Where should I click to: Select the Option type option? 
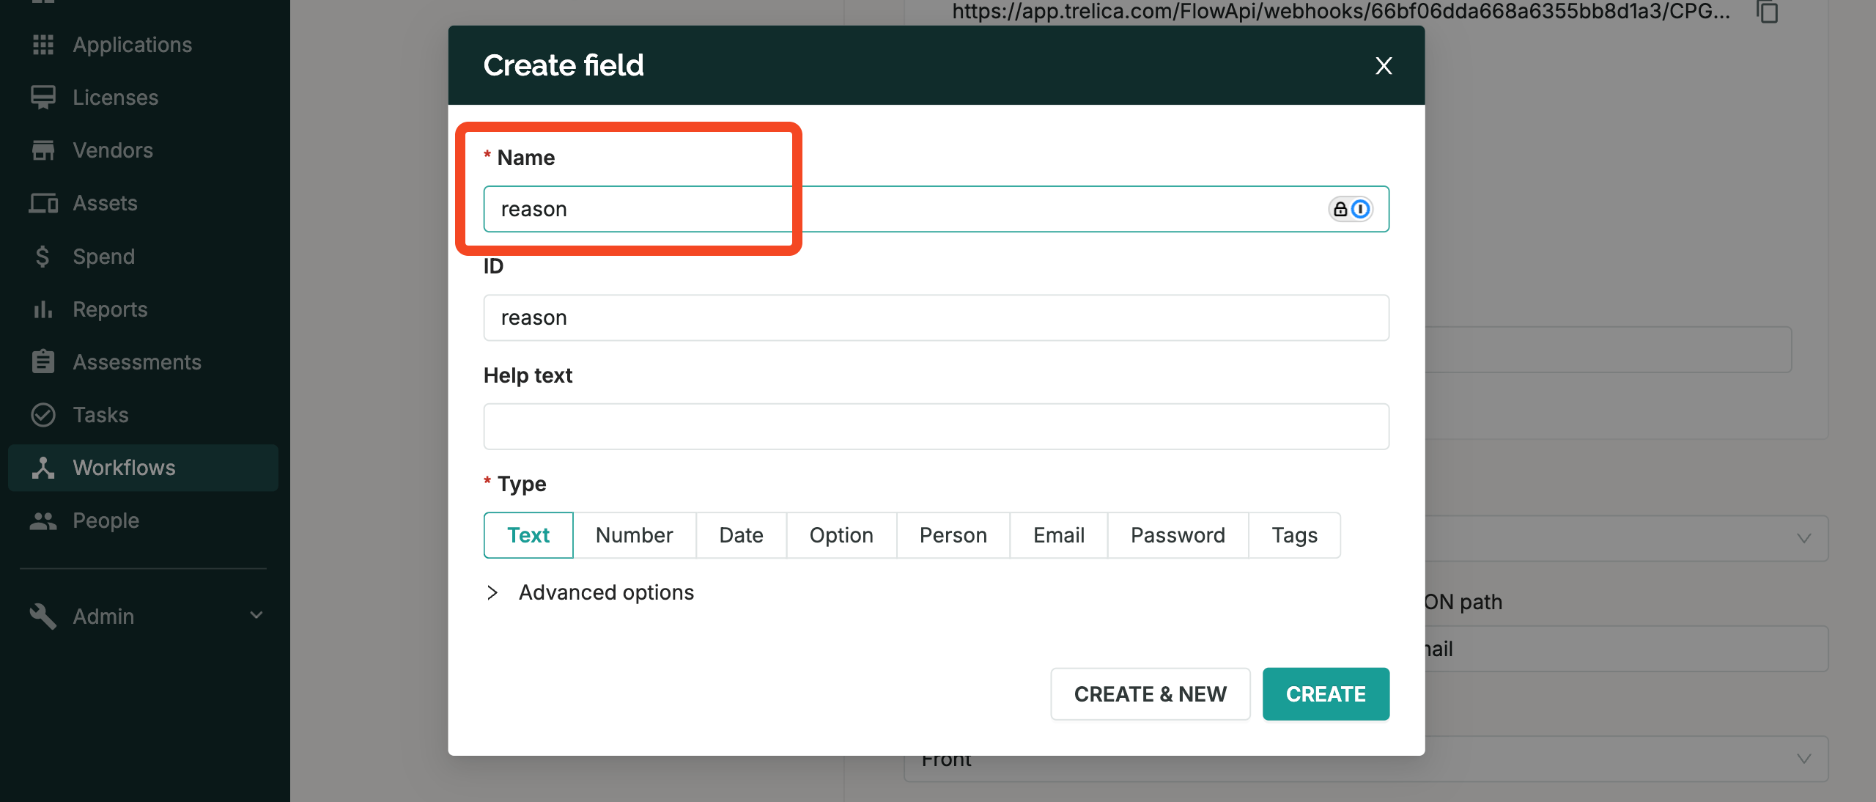tap(841, 535)
